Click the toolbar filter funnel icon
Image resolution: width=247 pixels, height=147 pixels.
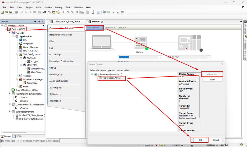(x=243, y=7)
